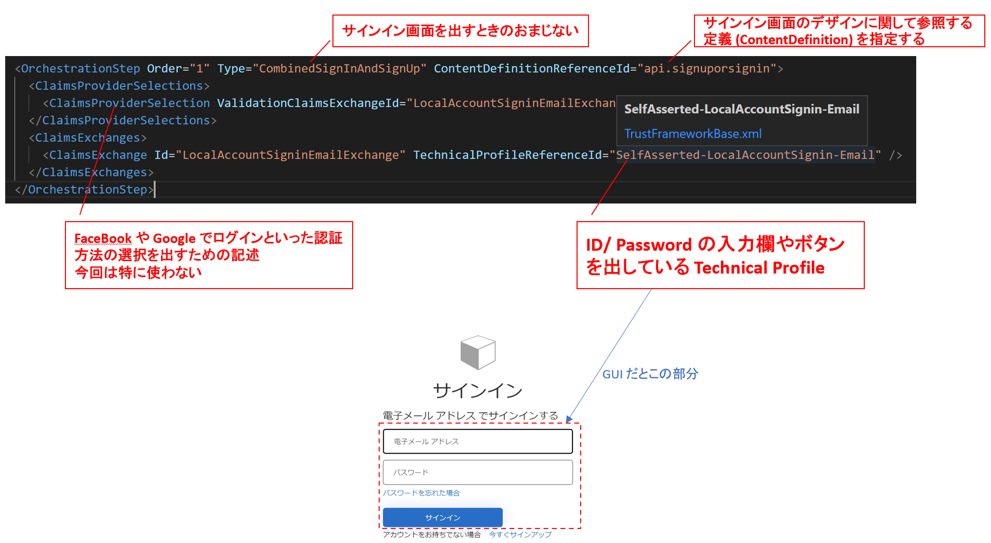Viewport: 991px width, 543px height.
Task: Click the password input field
Action: [x=478, y=472]
